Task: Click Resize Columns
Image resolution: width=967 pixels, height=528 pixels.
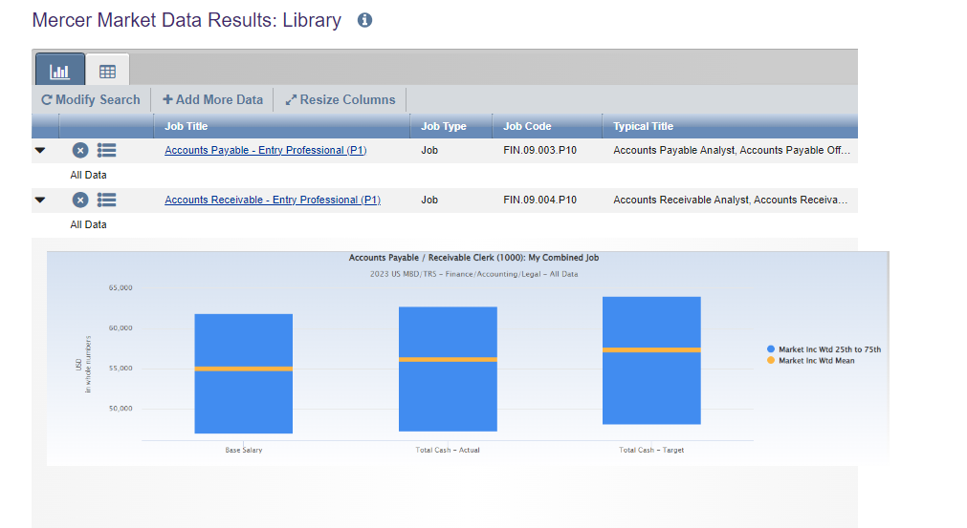Action: (341, 99)
